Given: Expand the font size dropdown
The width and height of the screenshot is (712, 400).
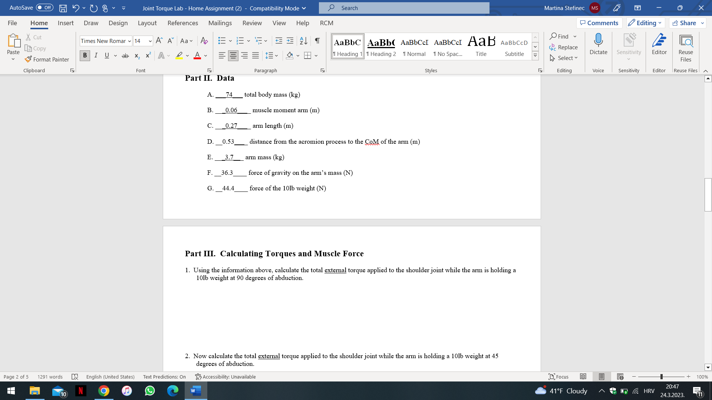Looking at the screenshot, I should pyautogui.click(x=150, y=41).
